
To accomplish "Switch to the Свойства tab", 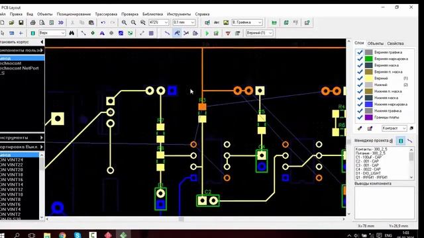I will (x=395, y=44).
